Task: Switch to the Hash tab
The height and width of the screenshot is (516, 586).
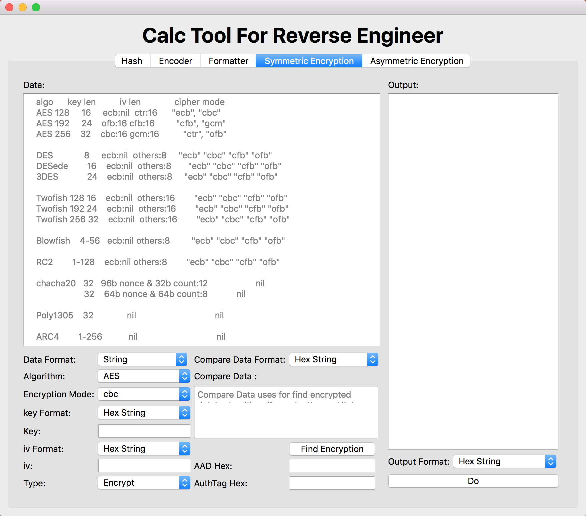Action: click(x=132, y=61)
